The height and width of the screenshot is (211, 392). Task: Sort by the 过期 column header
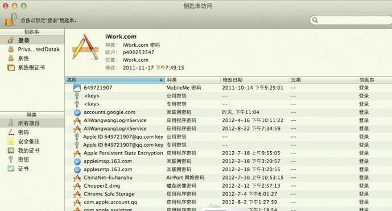[x=323, y=80]
